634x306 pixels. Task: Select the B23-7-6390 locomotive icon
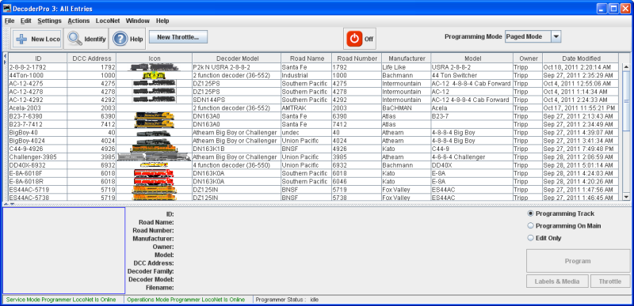[154, 116]
